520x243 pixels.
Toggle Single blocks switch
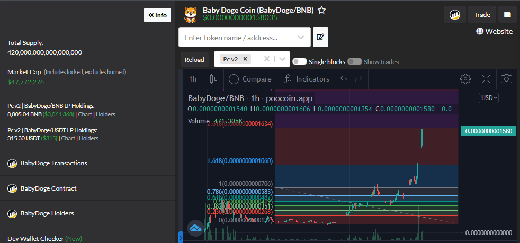pos(300,61)
